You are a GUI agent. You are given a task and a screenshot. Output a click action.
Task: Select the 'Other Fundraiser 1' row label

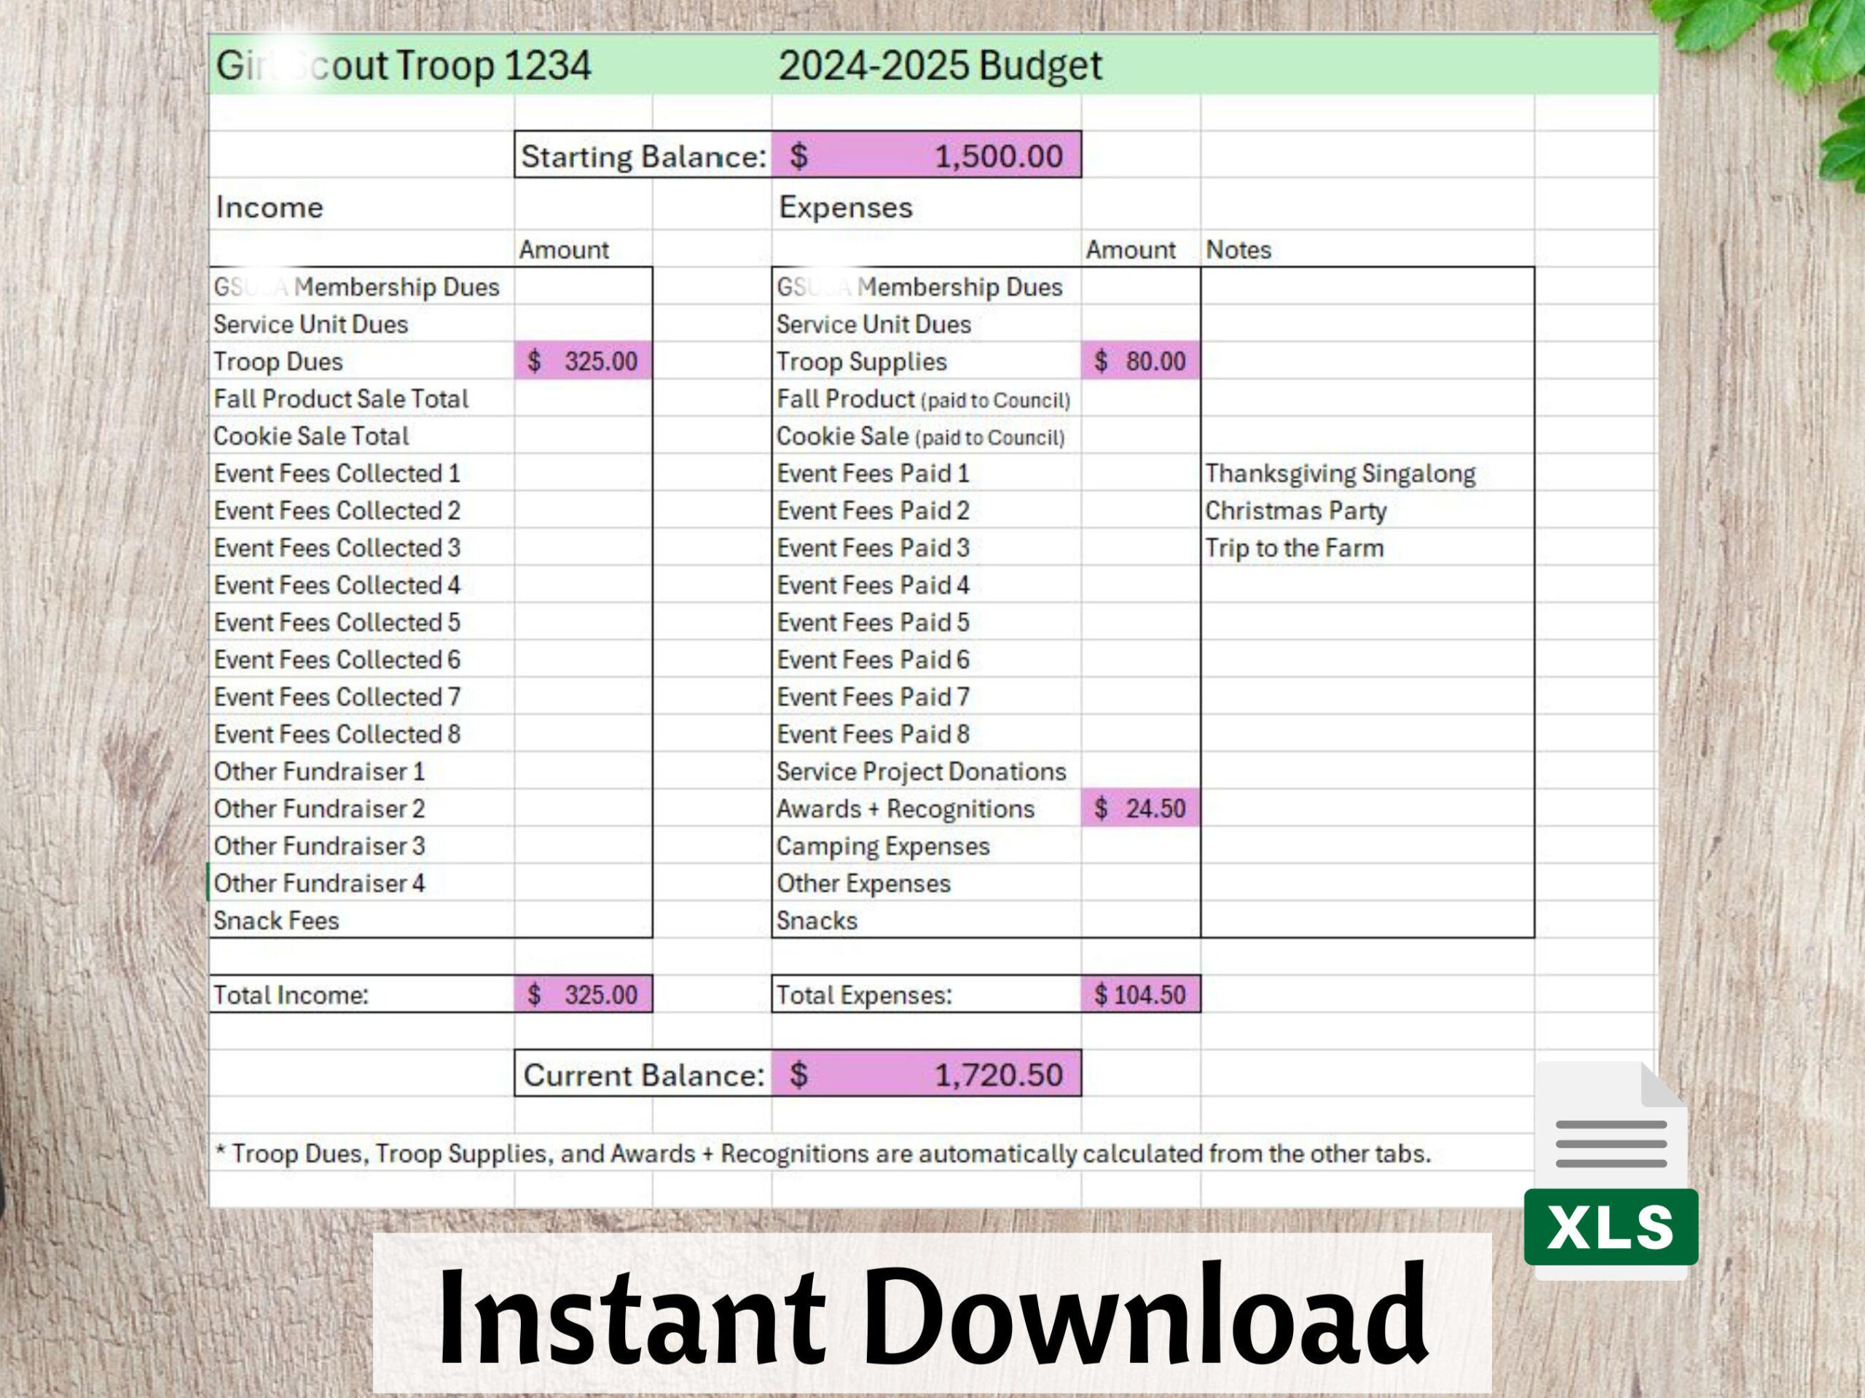coord(318,771)
